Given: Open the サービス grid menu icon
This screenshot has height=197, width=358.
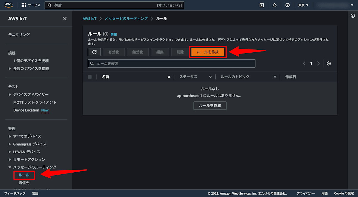Looking at the screenshot, I should [24, 5].
